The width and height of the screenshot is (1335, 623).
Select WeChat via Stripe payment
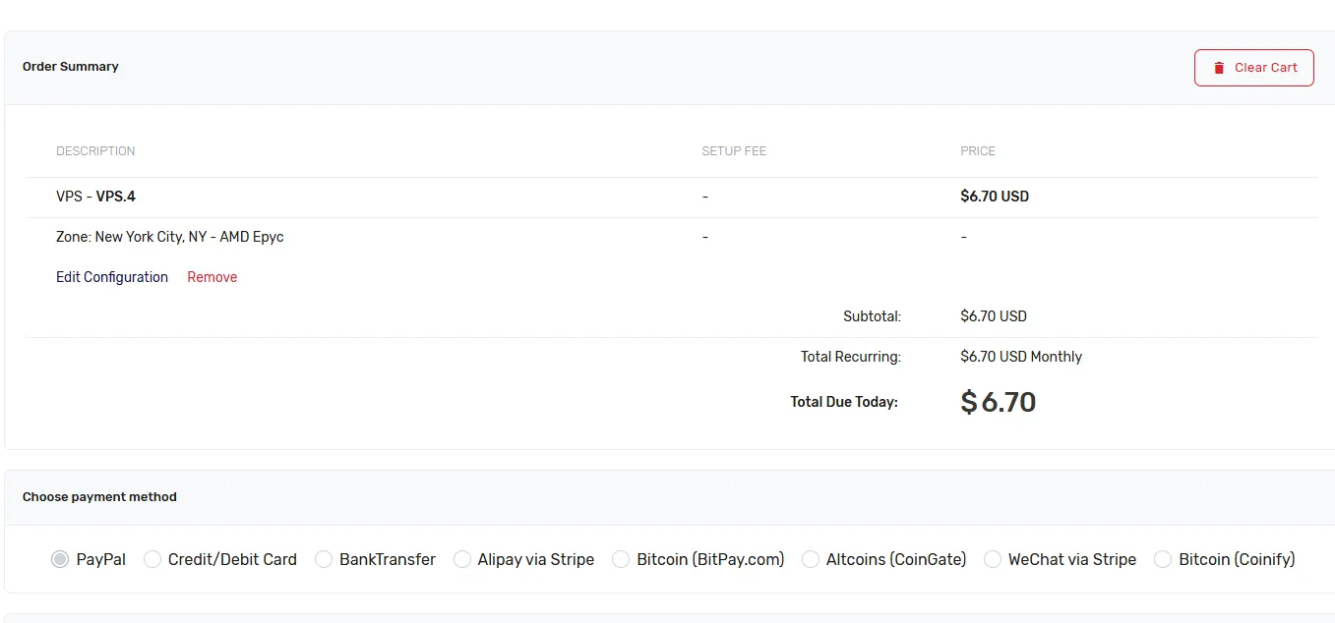(x=993, y=559)
